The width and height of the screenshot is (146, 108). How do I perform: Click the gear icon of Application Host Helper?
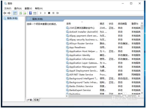67,51
